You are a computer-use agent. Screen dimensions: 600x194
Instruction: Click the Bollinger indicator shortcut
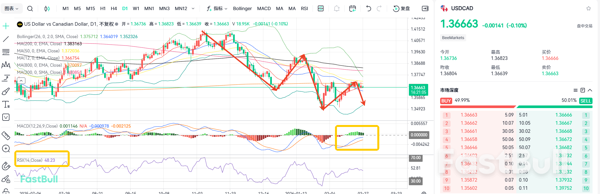click(242, 8)
